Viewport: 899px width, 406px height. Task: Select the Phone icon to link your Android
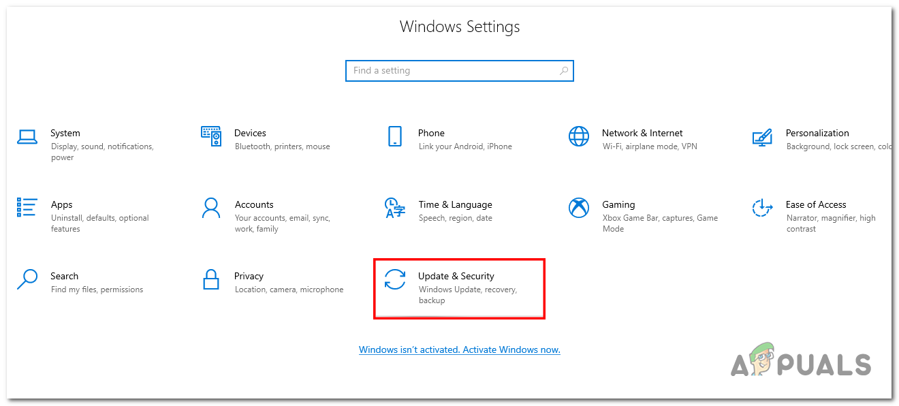click(x=394, y=136)
